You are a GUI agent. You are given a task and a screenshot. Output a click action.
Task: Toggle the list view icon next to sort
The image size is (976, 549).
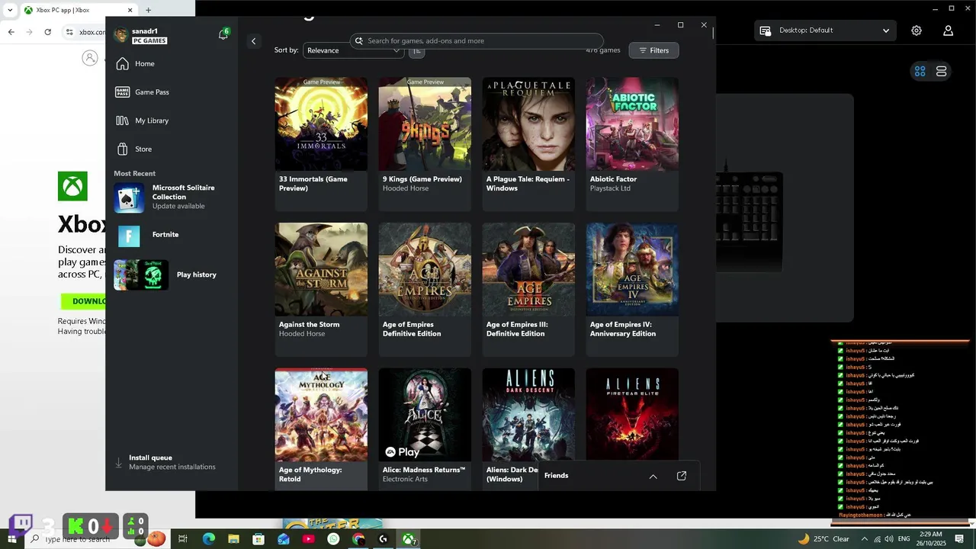point(416,50)
